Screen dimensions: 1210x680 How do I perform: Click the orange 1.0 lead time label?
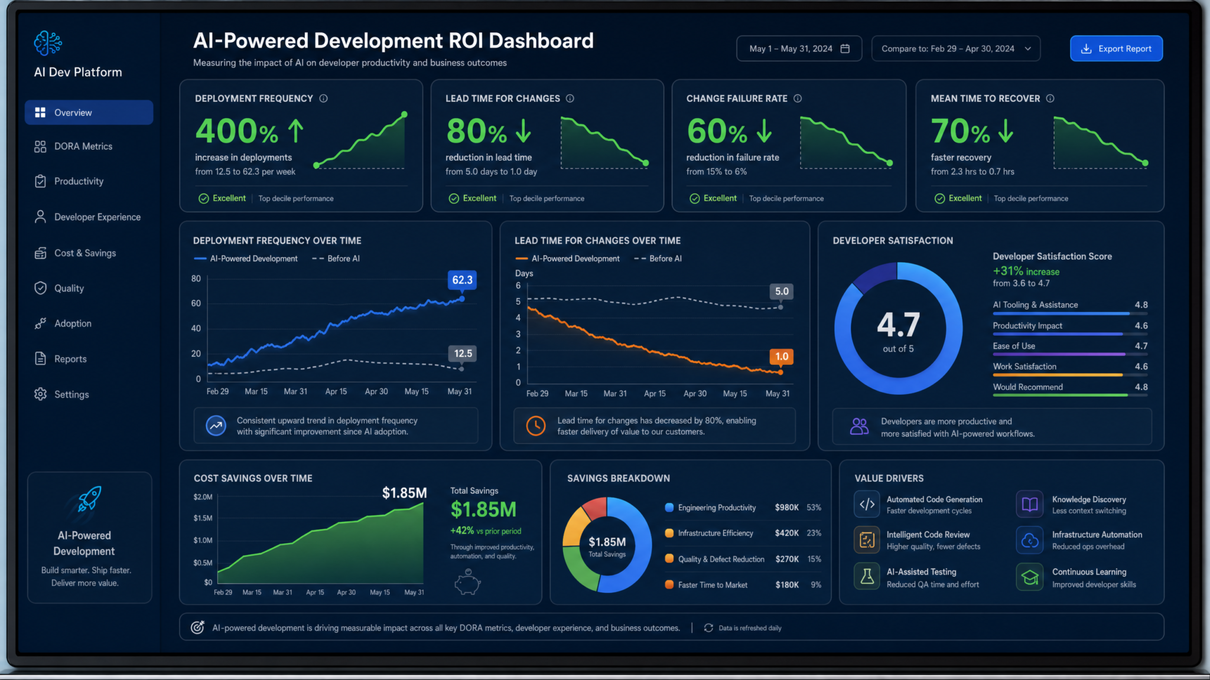tap(781, 356)
